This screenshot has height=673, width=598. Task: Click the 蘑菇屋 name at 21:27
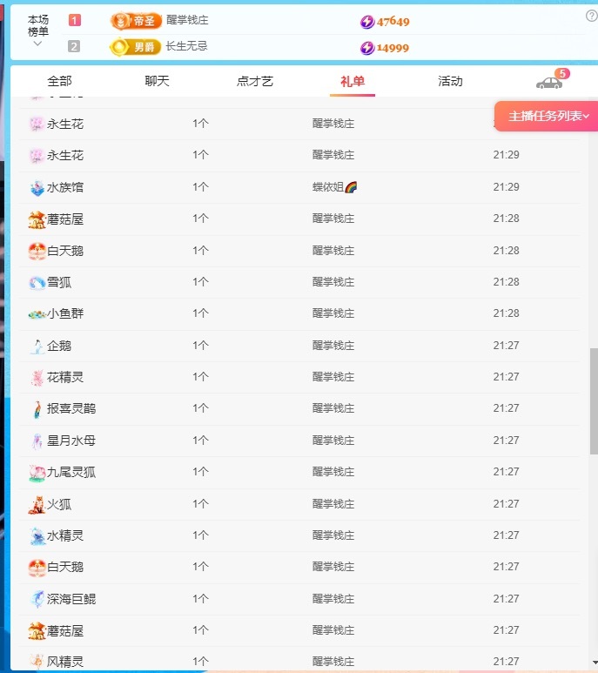(65, 631)
